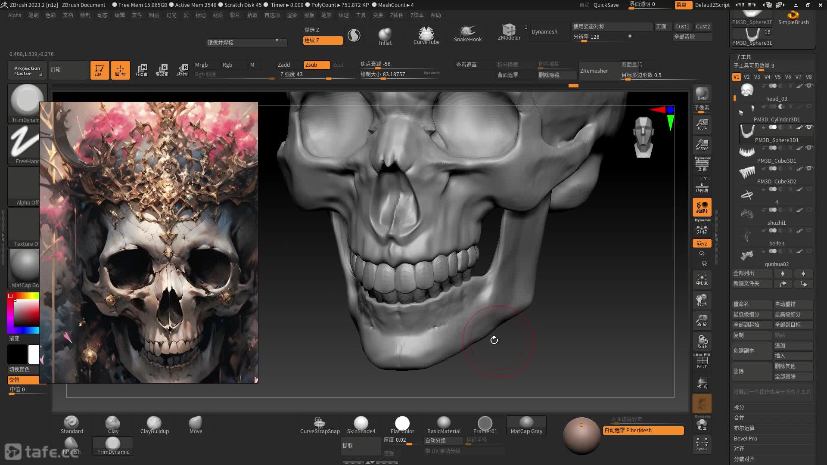Click the BPR render icon

(702, 93)
